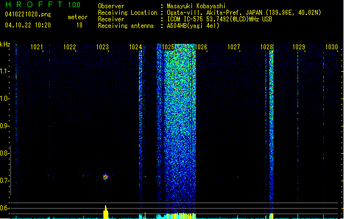Click the 1030 time axis label

pyautogui.click(x=331, y=47)
